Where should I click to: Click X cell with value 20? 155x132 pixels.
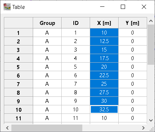(x=104, y=67)
